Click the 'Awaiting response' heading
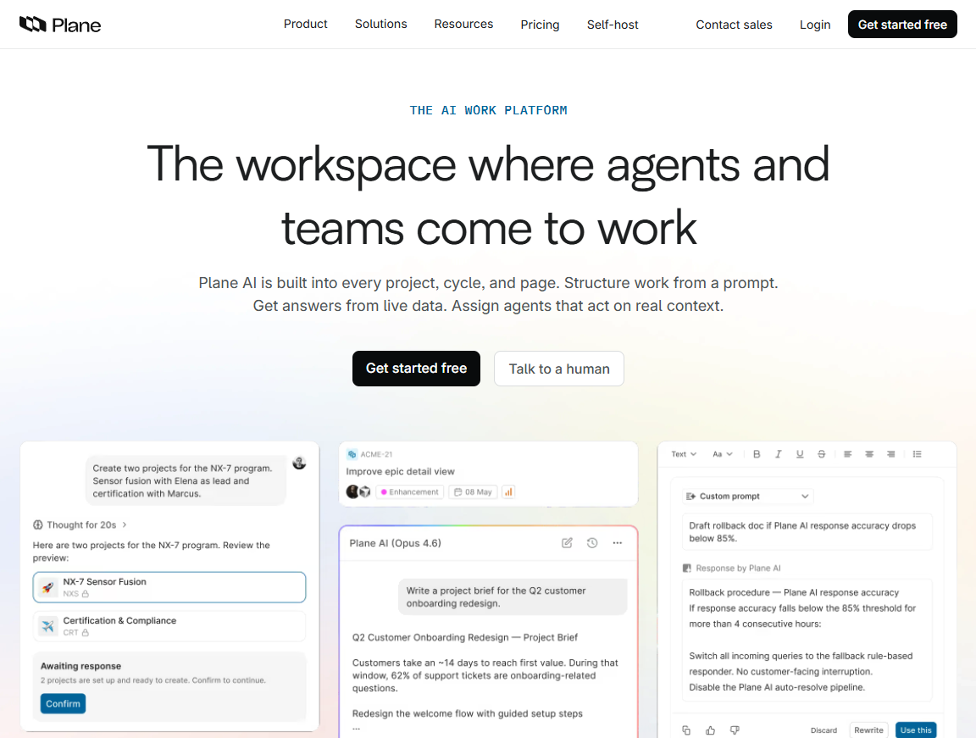Image resolution: width=976 pixels, height=738 pixels. [x=81, y=666]
